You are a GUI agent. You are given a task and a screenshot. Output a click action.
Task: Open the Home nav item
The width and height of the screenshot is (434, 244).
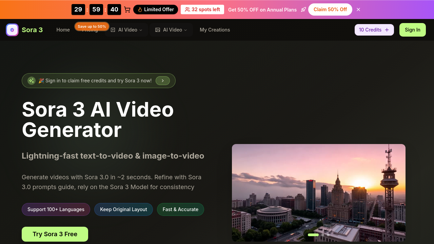click(x=63, y=30)
